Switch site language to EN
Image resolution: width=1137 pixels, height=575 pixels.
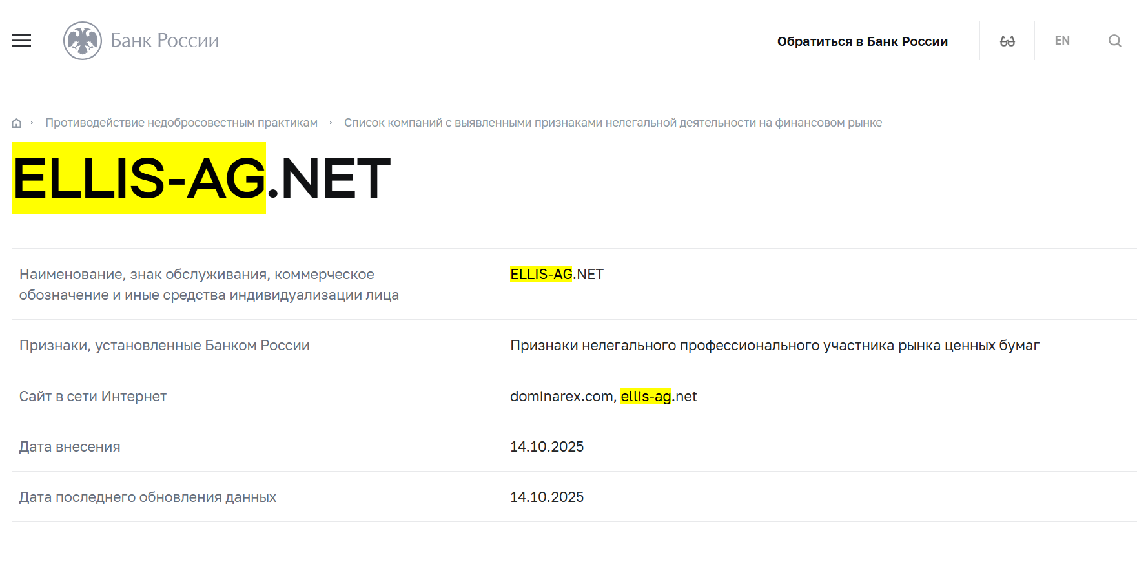click(x=1061, y=40)
